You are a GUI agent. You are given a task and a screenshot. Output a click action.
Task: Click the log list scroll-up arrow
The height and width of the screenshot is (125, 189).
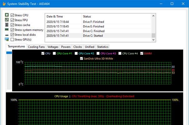click(x=153, y=16)
